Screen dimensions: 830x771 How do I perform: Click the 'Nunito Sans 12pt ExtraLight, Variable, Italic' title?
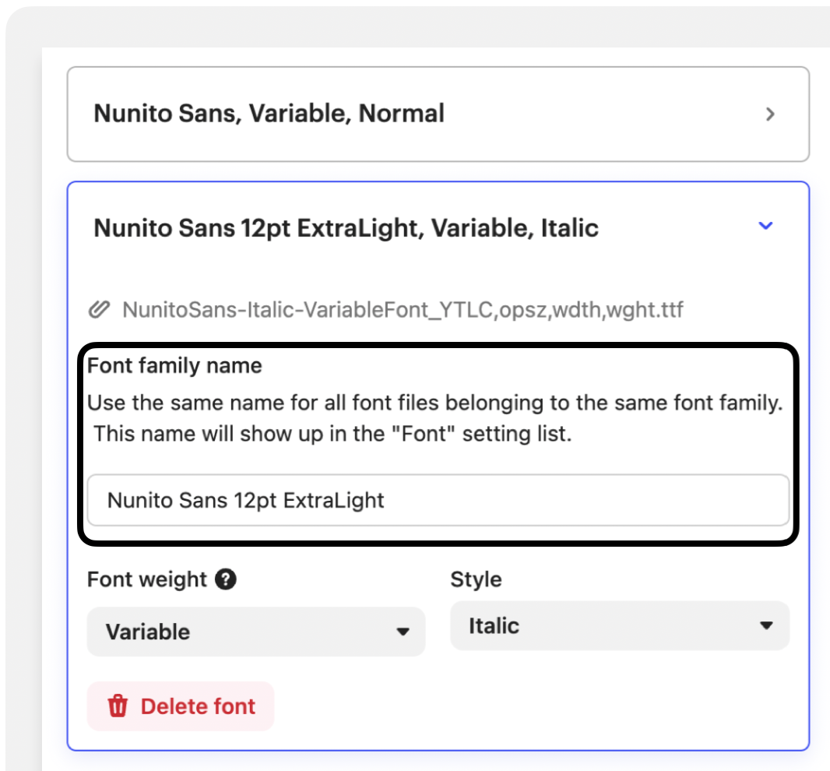(346, 228)
